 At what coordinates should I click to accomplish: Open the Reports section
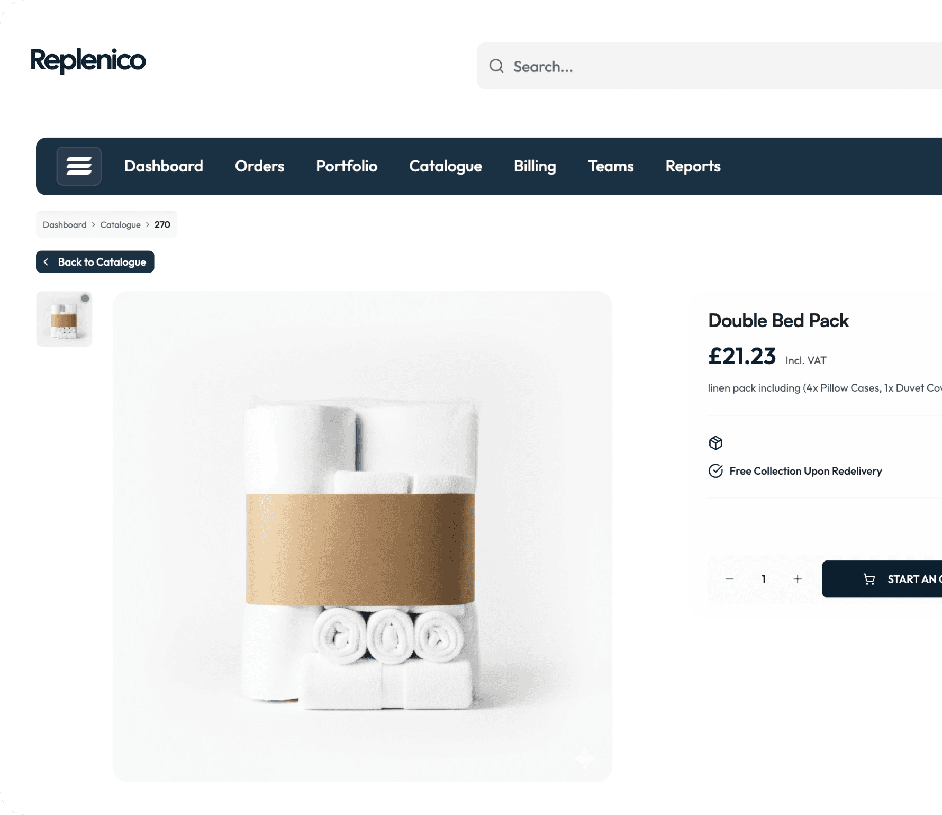click(693, 166)
